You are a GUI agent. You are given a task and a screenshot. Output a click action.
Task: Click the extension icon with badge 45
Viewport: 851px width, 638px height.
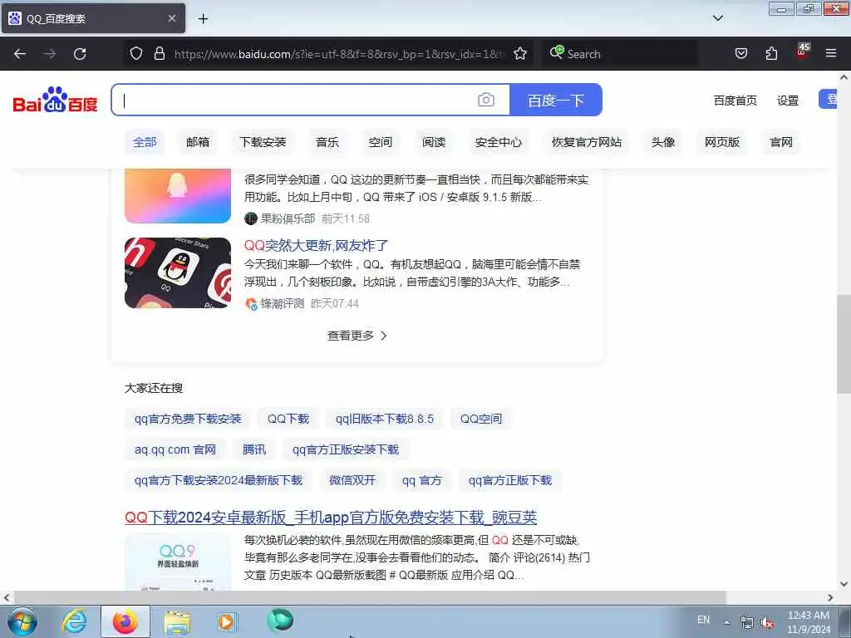coord(802,52)
